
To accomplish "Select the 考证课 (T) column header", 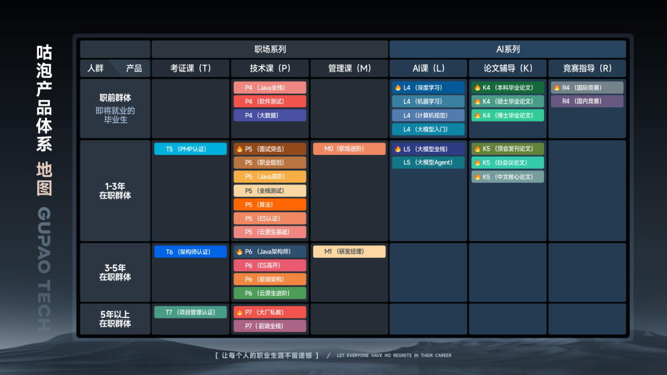I will click(190, 68).
